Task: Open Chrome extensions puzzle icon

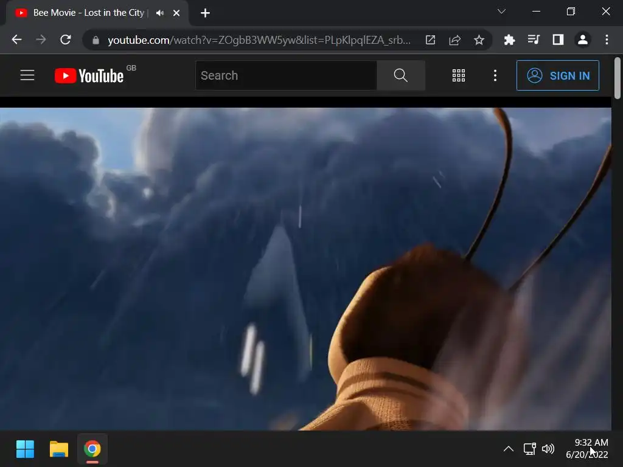Action: (x=509, y=40)
